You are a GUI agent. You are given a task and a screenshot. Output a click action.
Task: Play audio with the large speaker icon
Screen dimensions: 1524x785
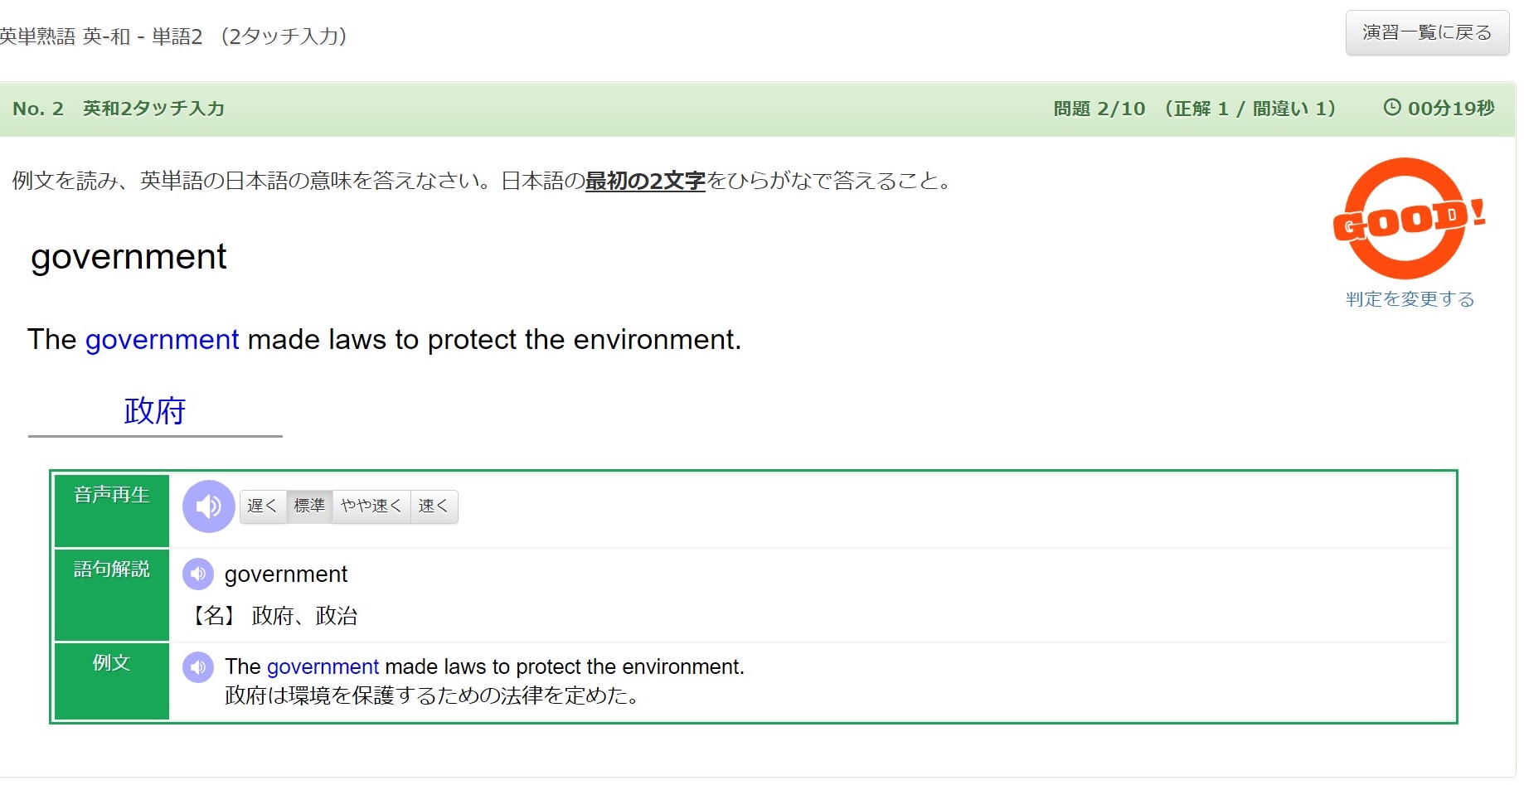click(x=208, y=506)
